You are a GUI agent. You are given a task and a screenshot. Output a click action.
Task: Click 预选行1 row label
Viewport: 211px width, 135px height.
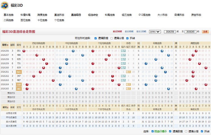tap(11, 93)
